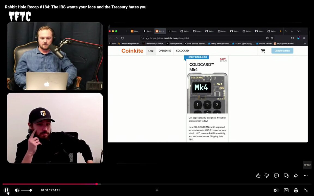Screen dimensions: 314x196
Task: Open the live chat replay icon
Action: pos(286,176)
